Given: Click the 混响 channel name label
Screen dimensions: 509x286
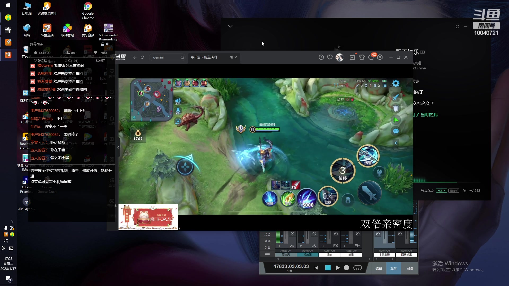Looking at the screenshot, I should pyautogui.click(x=329, y=255).
